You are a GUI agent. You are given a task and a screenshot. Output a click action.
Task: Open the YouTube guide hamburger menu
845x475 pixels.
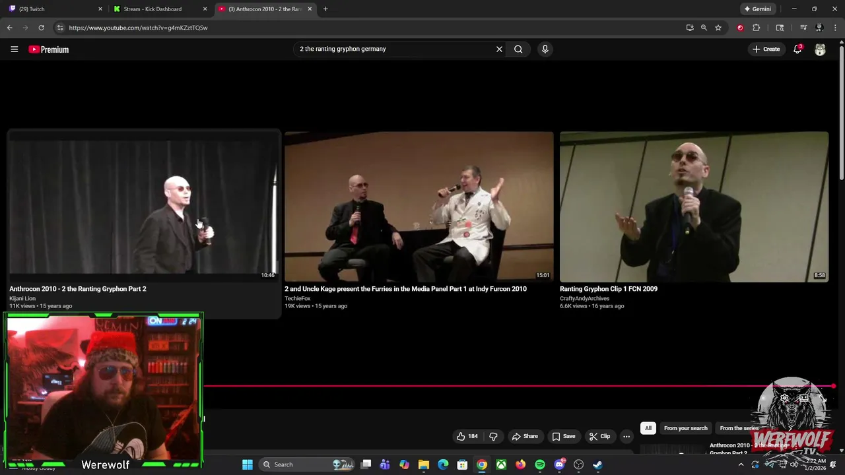point(14,49)
